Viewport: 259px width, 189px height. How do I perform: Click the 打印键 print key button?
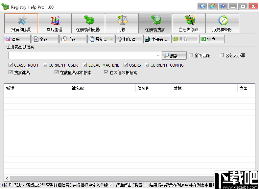[x=129, y=39]
